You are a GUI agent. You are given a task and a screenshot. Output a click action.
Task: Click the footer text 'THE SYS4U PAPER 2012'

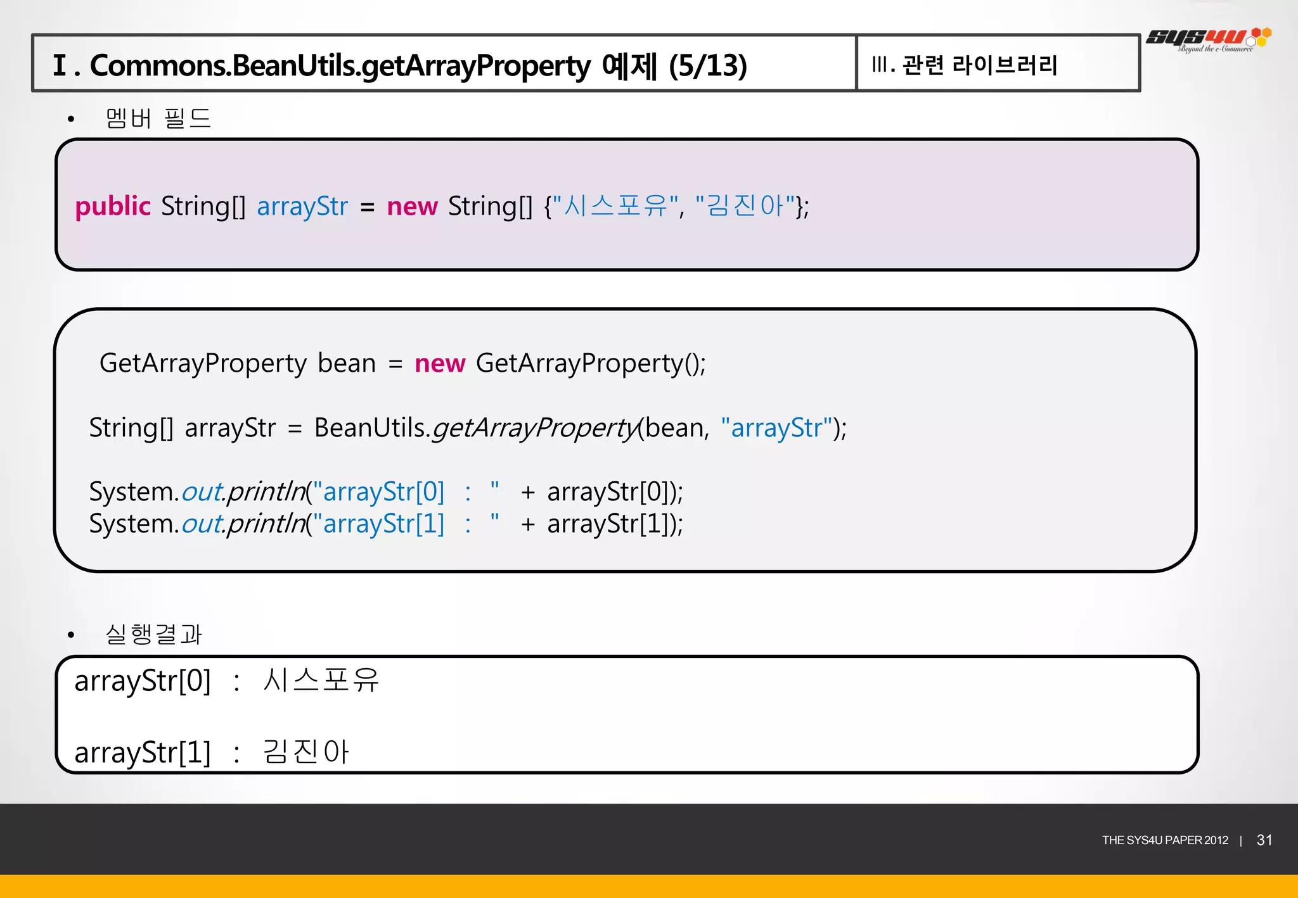point(1165,840)
